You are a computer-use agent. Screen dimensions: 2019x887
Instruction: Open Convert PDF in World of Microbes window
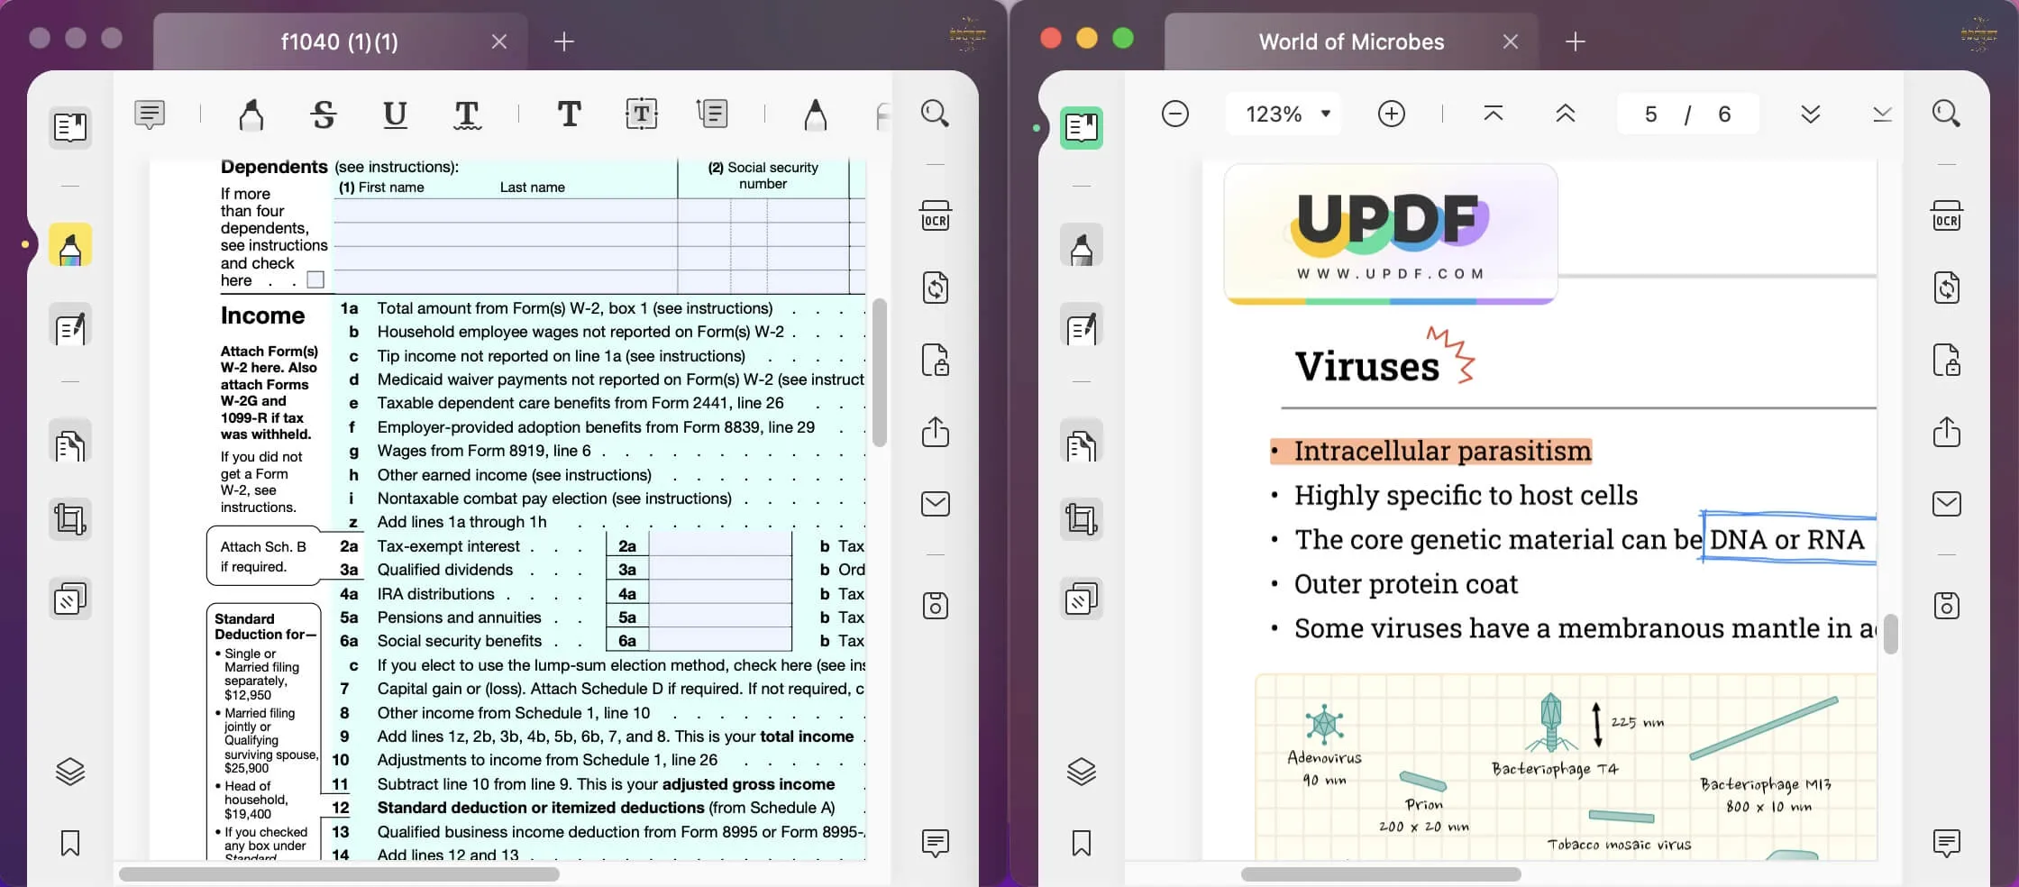(1947, 288)
